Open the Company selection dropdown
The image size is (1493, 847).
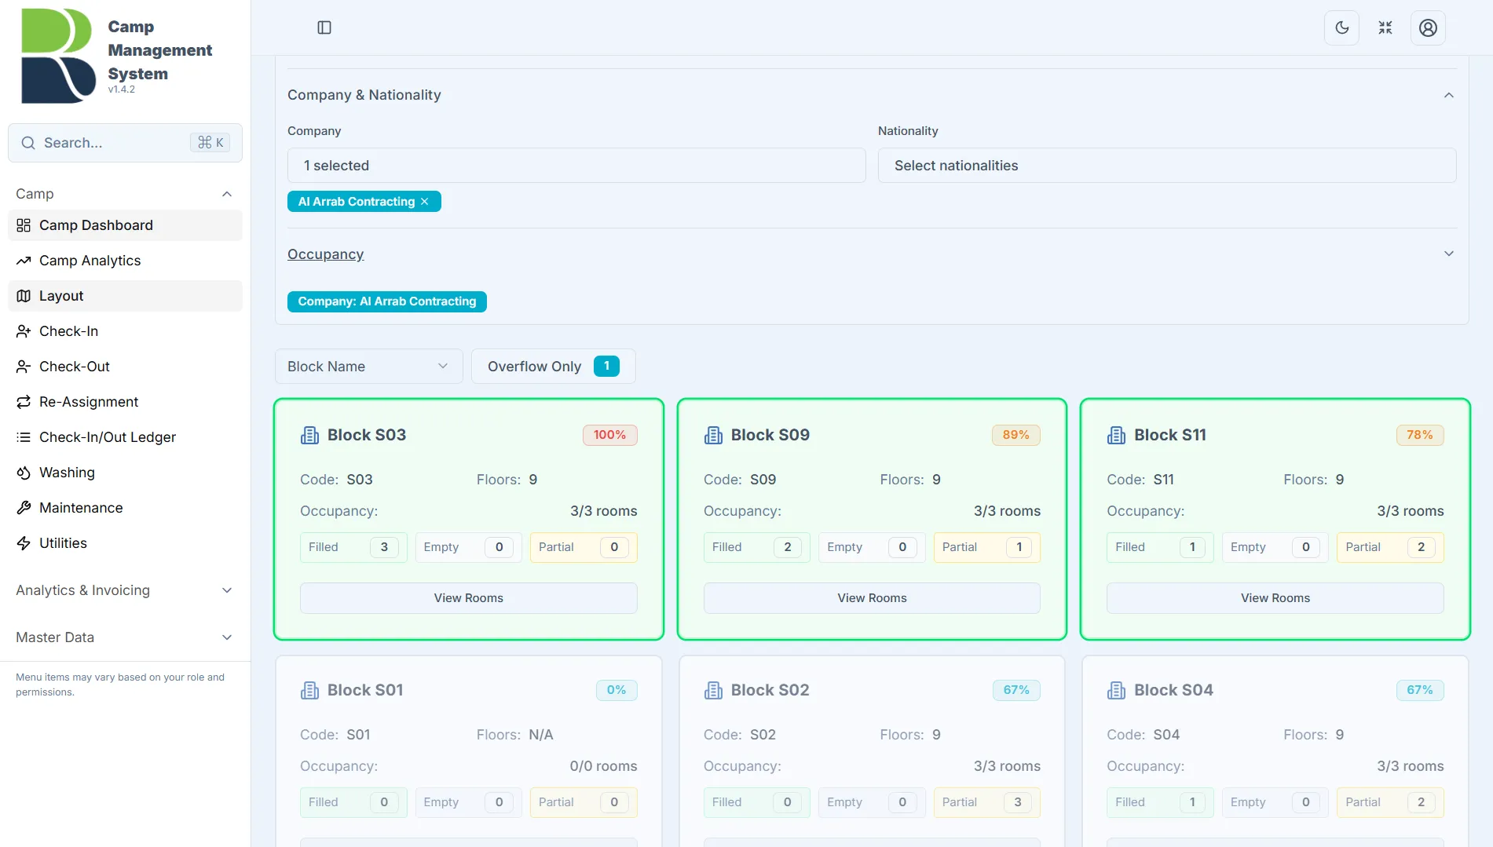[x=576, y=166]
